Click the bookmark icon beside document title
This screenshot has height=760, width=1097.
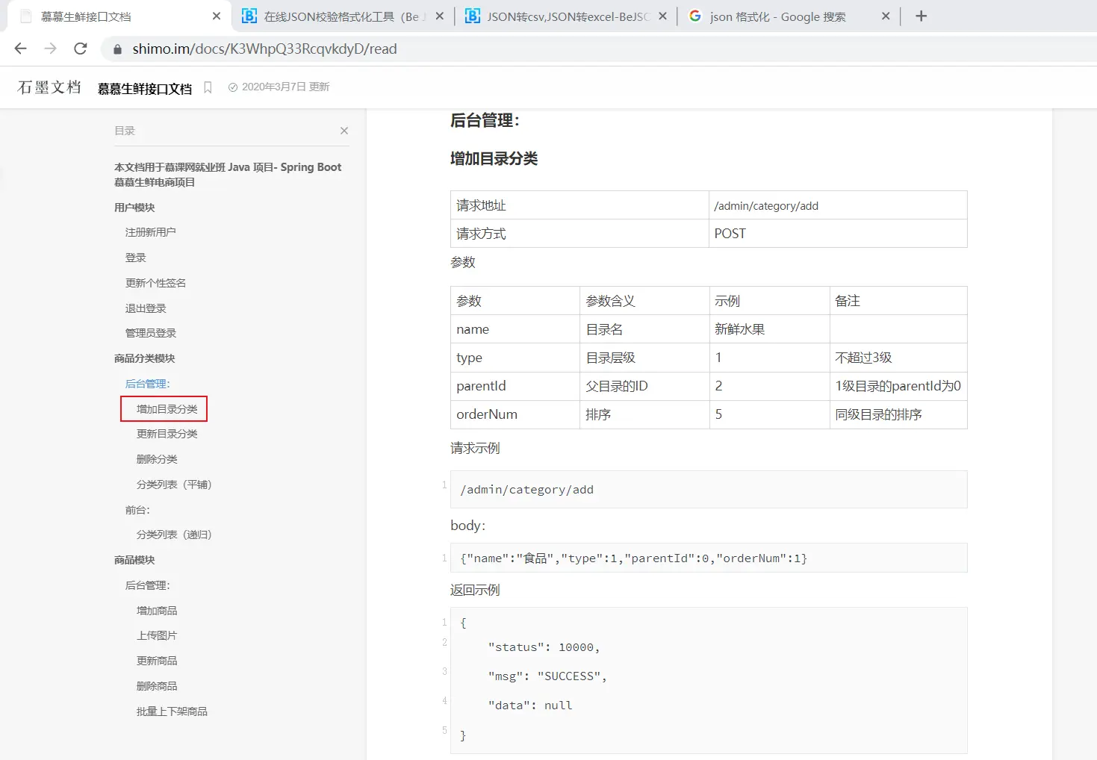208,87
